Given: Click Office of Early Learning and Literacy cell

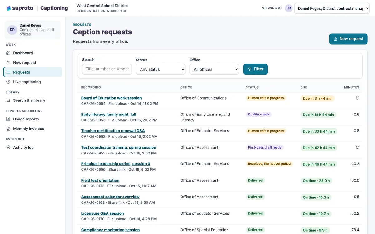Looking at the screenshot, I should (205, 117).
